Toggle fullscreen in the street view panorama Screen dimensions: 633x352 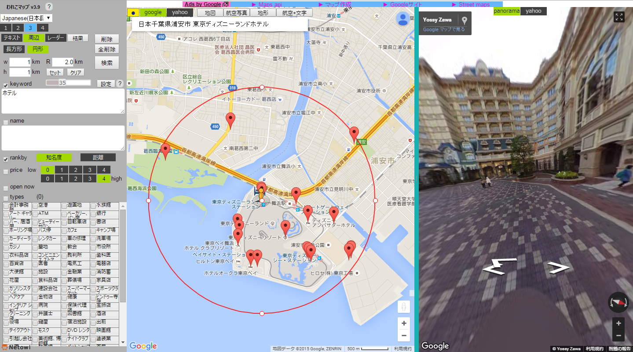tap(619, 17)
